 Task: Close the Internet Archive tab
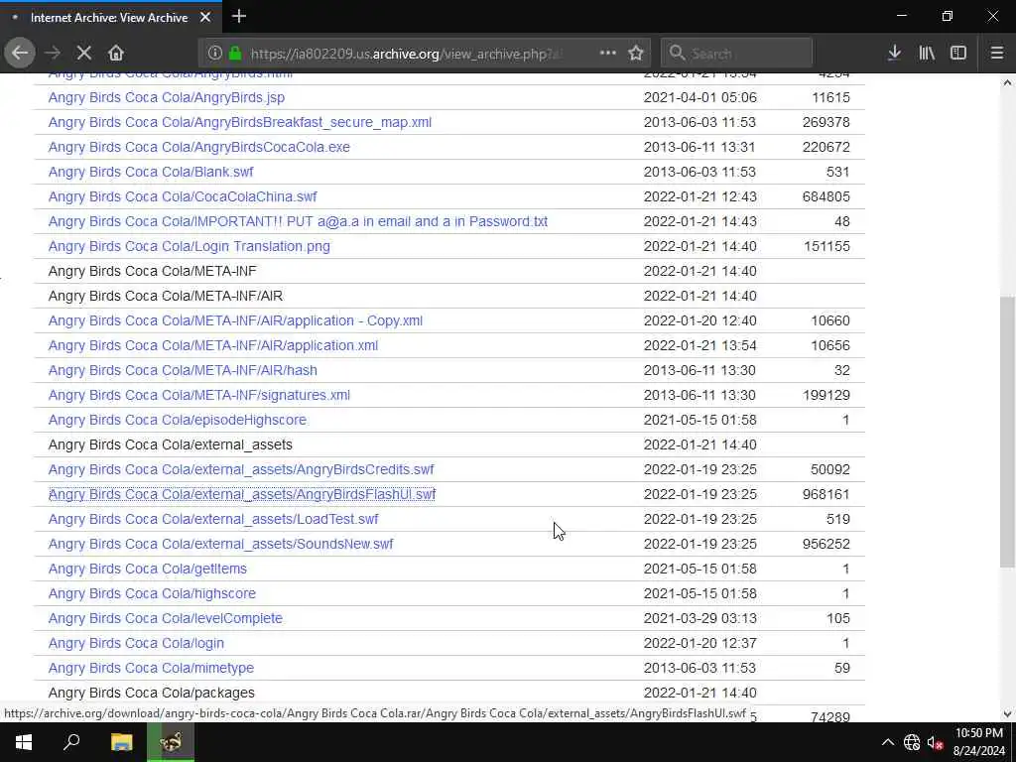(x=205, y=18)
